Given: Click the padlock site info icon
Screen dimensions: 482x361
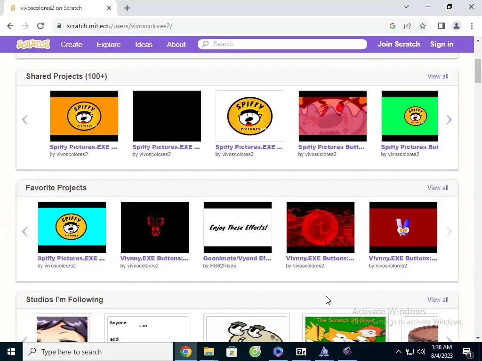Looking at the screenshot, I should 59,26.
